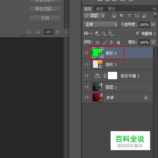
Task: Toggle the layer filtering switch
Action: pos(155,15)
